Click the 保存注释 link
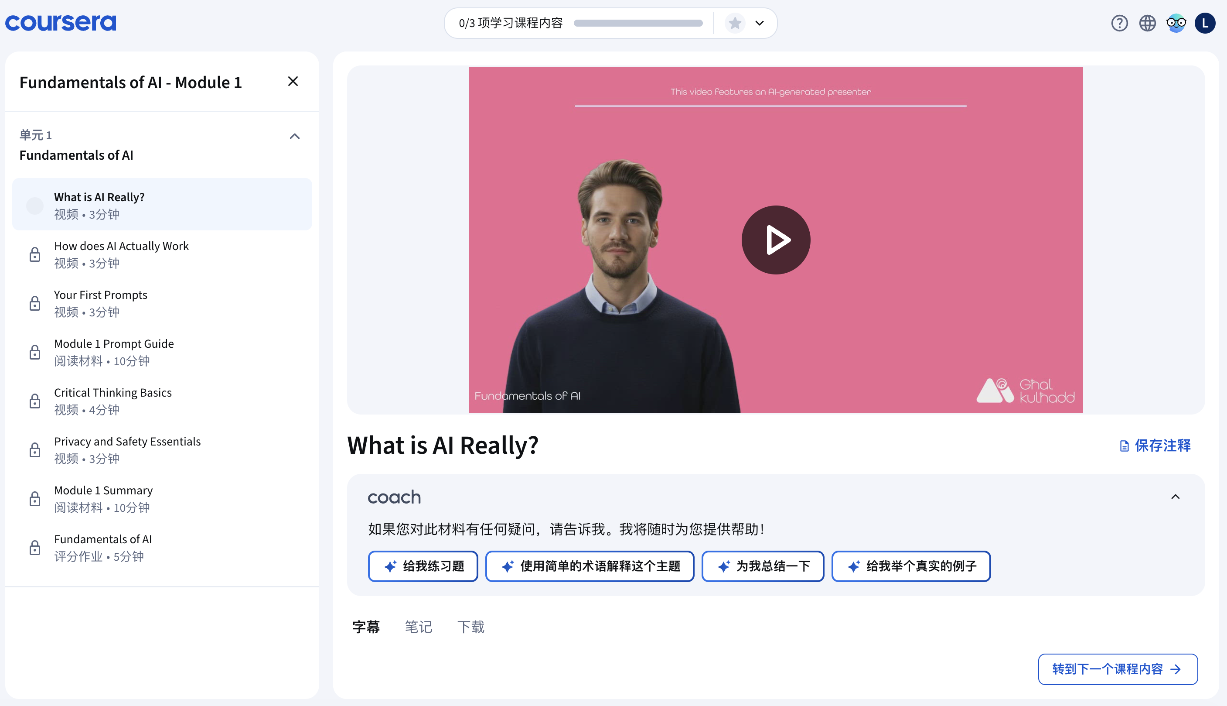 tap(1155, 446)
